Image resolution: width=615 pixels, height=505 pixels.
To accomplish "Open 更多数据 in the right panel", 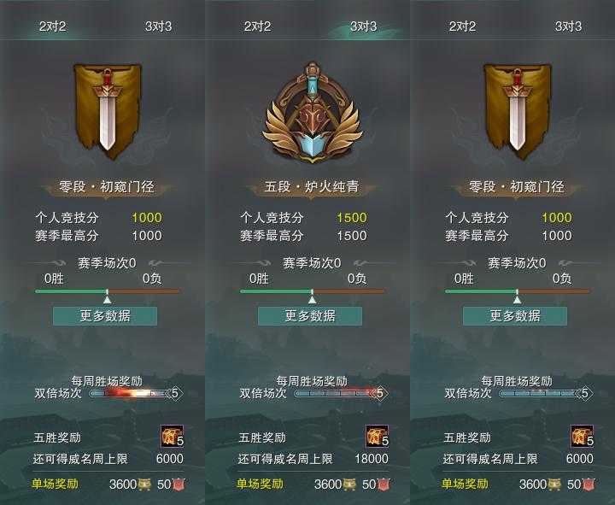I will click(x=515, y=316).
